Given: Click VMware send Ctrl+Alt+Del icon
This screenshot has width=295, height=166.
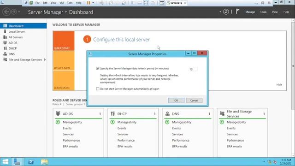Looking at the screenshot, I should pyautogui.click(x=101, y=3).
